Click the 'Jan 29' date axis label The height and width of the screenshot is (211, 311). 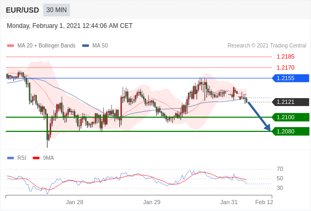click(152, 202)
